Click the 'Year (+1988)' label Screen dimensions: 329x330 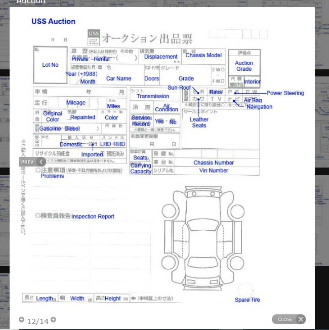(x=81, y=74)
